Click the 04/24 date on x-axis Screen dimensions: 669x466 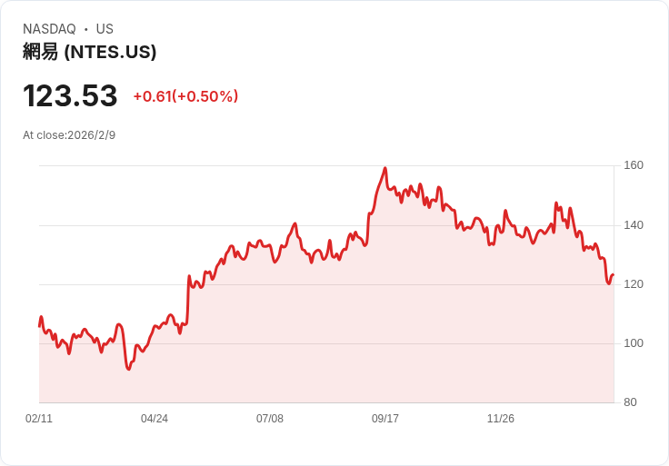[x=155, y=419]
